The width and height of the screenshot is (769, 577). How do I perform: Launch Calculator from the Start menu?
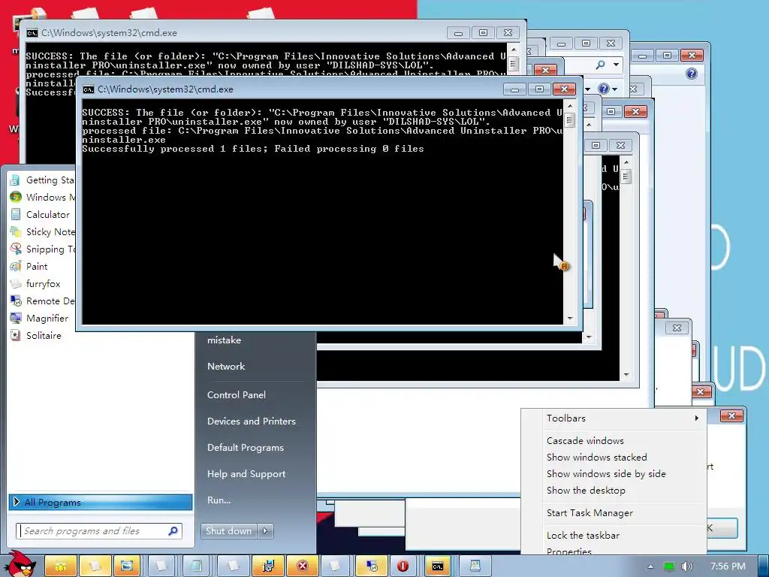point(42,214)
